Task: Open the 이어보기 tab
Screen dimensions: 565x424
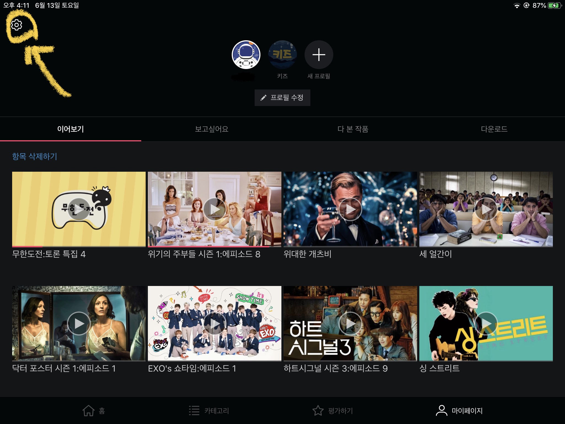Action: tap(71, 129)
